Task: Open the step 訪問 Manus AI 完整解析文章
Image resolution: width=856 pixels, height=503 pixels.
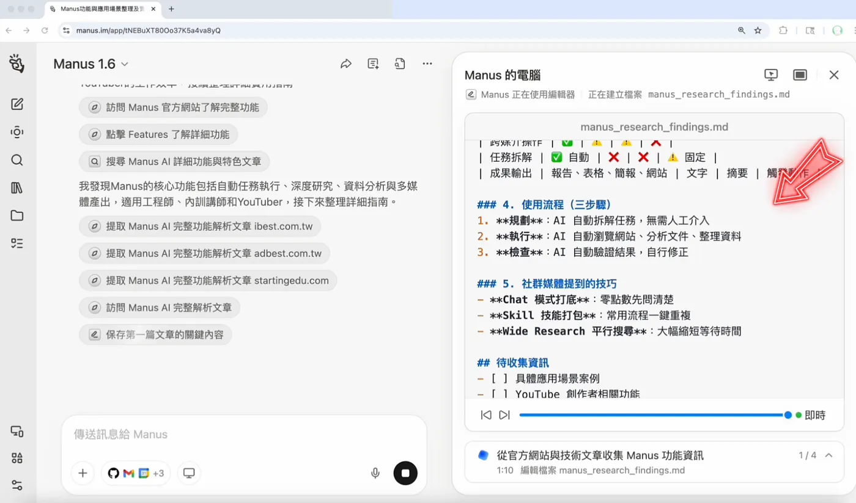Action: pos(160,308)
